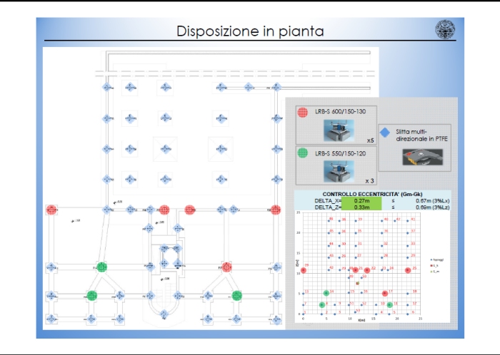The image size is (500, 355).
Task: Open the LRB-S 600/150-130 isolator photo
Action: pos(338,130)
